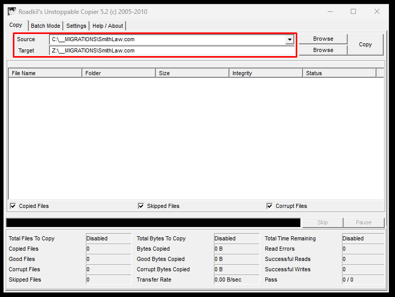Click the Source path text field
Screen dimensions: 395x297
click(x=167, y=40)
